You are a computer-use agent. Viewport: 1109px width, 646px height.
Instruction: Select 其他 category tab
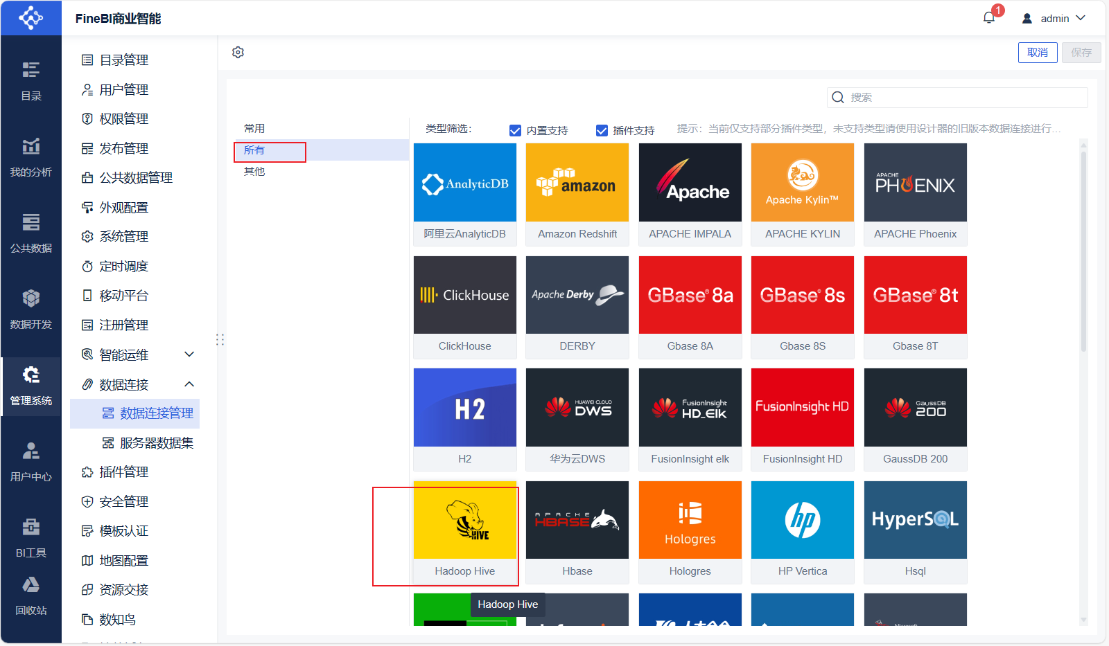click(x=254, y=172)
